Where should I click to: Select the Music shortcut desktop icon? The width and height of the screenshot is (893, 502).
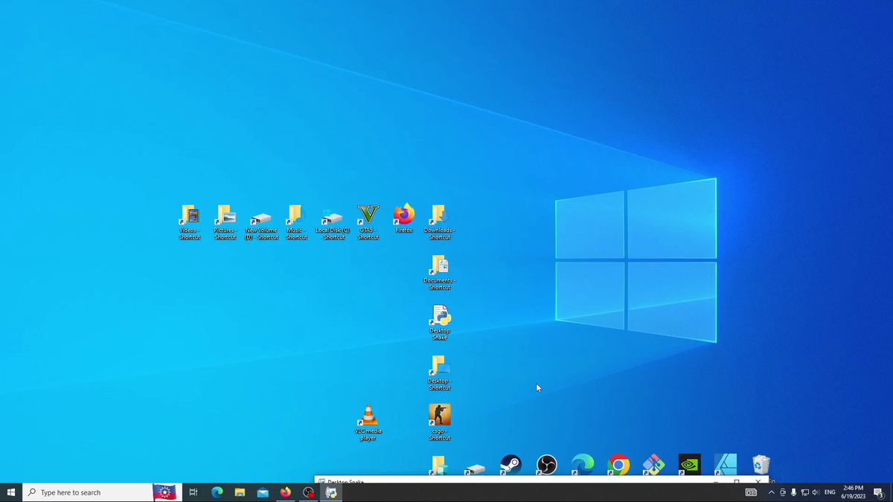(x=296, y=222)
